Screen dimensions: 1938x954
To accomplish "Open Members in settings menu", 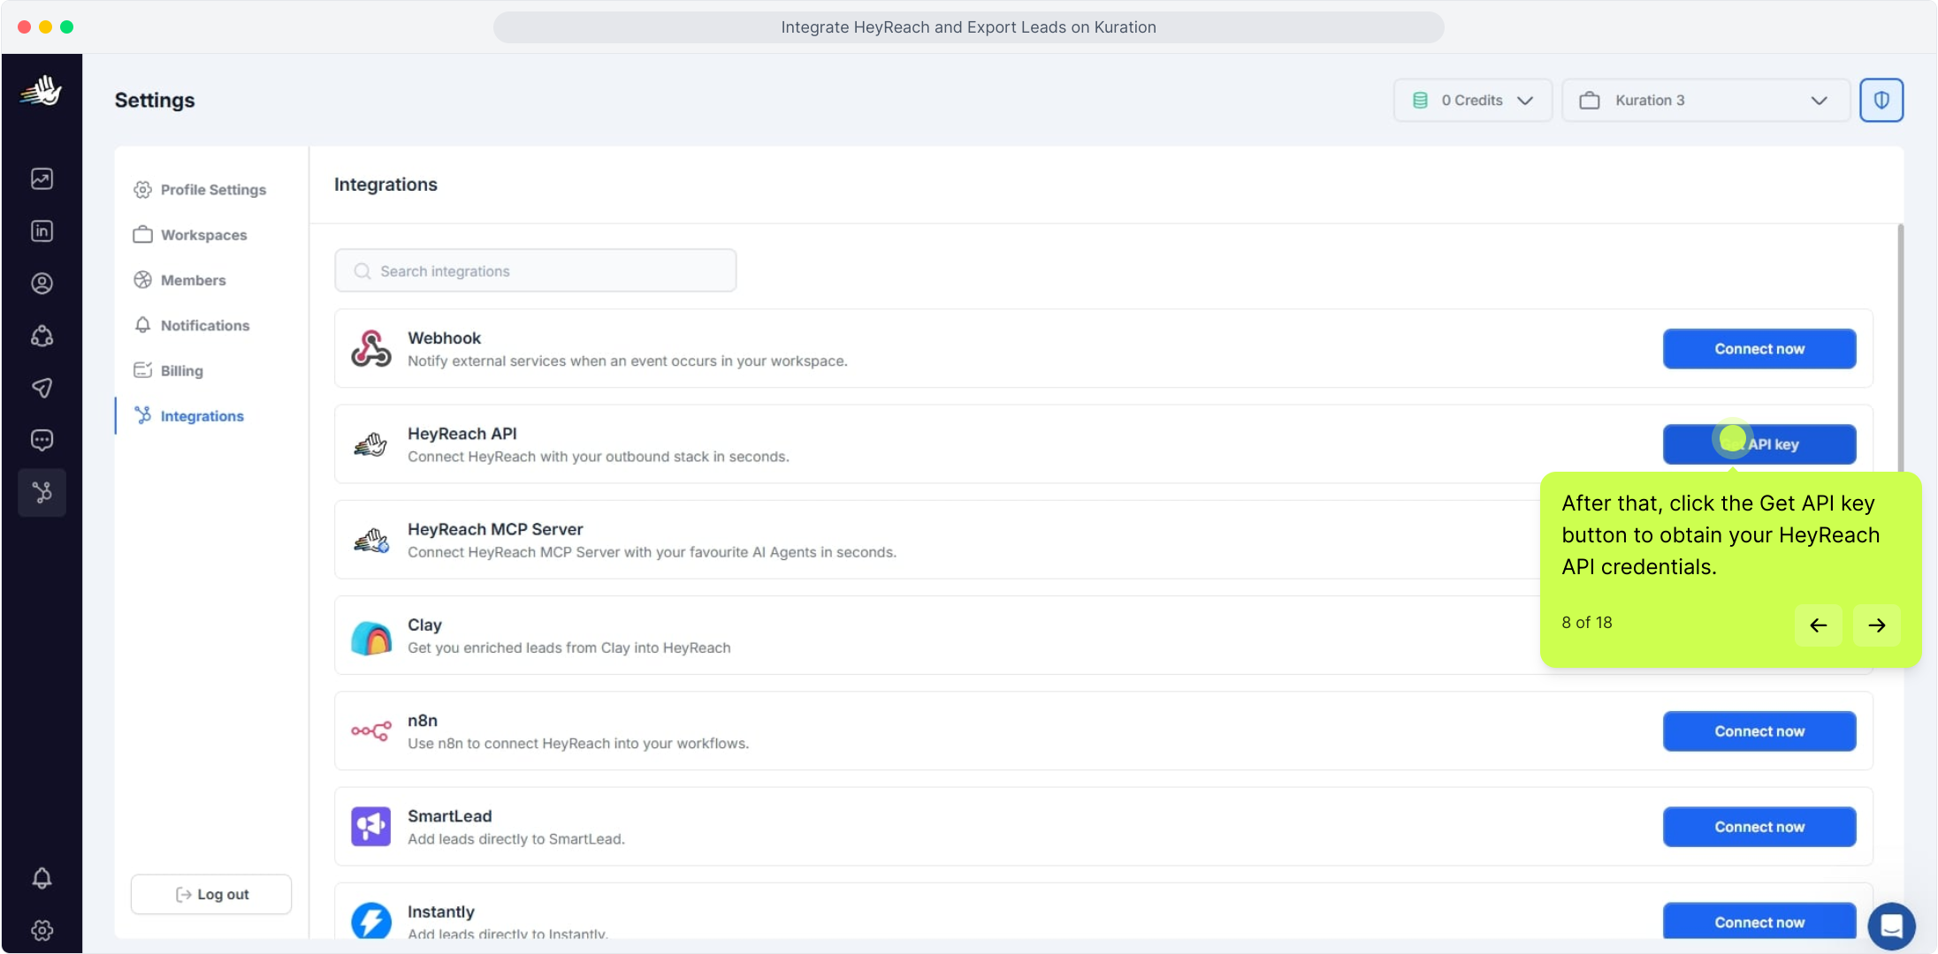I will click(x=179, y=280).
